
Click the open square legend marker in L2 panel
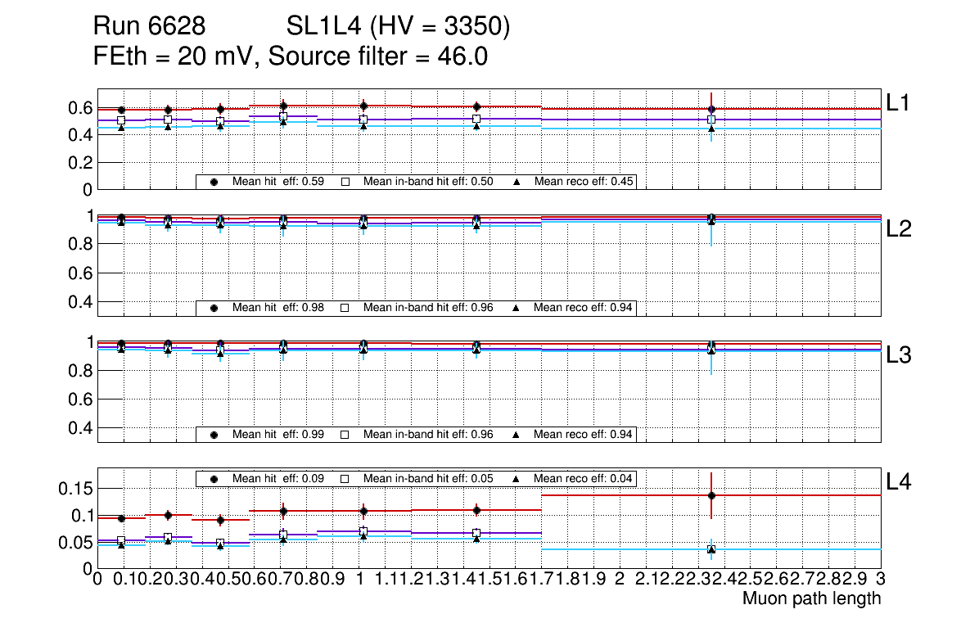tap(345, 308)
